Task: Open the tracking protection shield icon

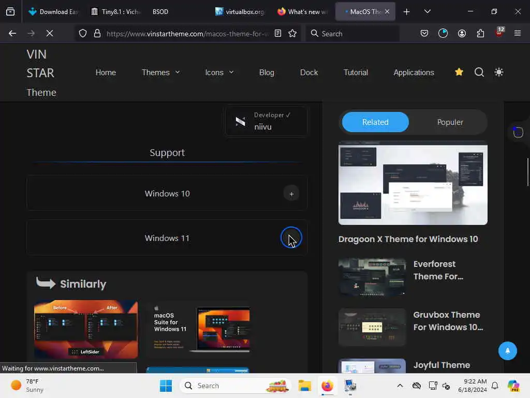Action: coord(83,33)
